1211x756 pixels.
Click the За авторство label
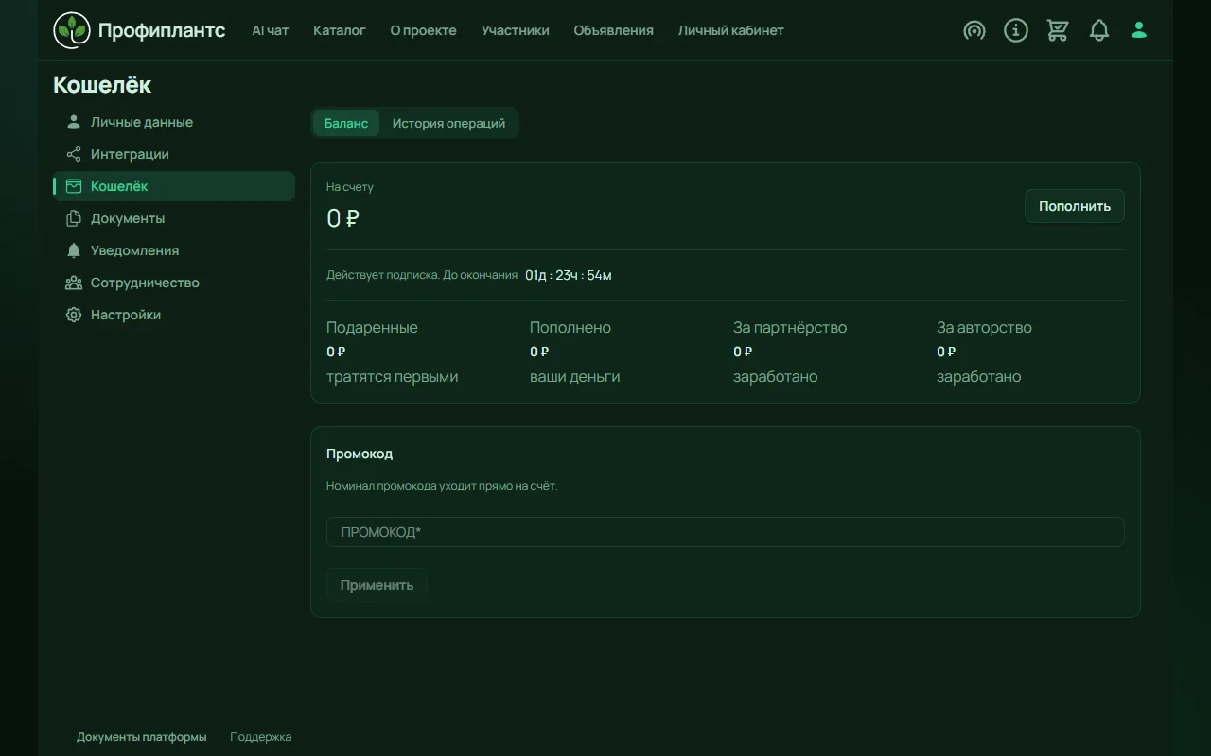coord(984,327)
